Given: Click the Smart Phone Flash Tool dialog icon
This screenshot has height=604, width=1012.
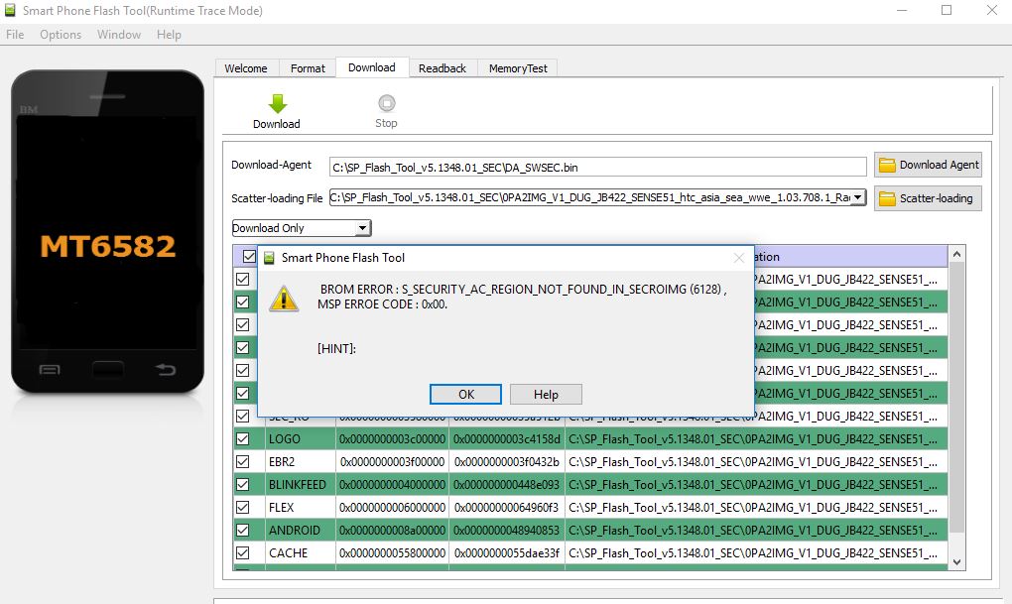Looking at the screenshot, I should 269,258.
